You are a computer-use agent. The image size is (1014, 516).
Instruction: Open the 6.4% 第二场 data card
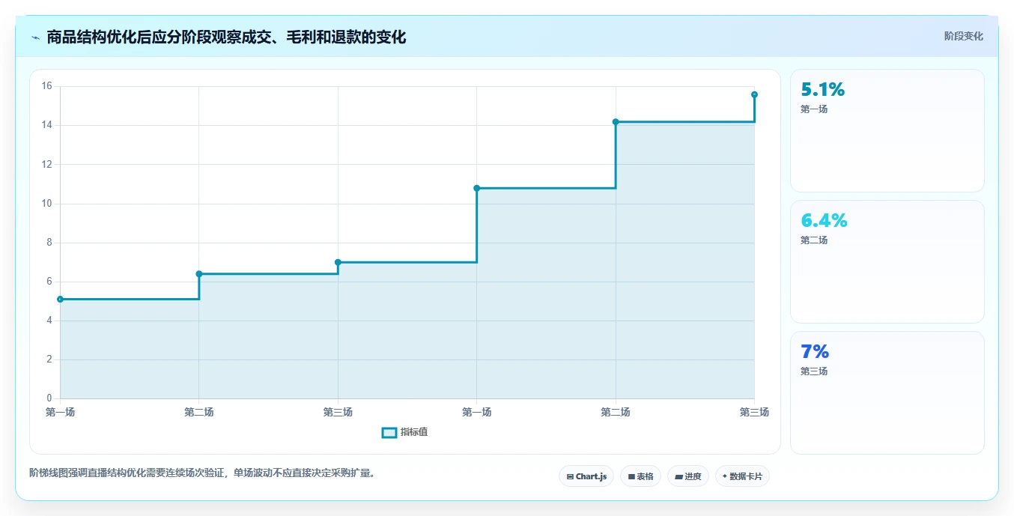[x=887, y=262]
